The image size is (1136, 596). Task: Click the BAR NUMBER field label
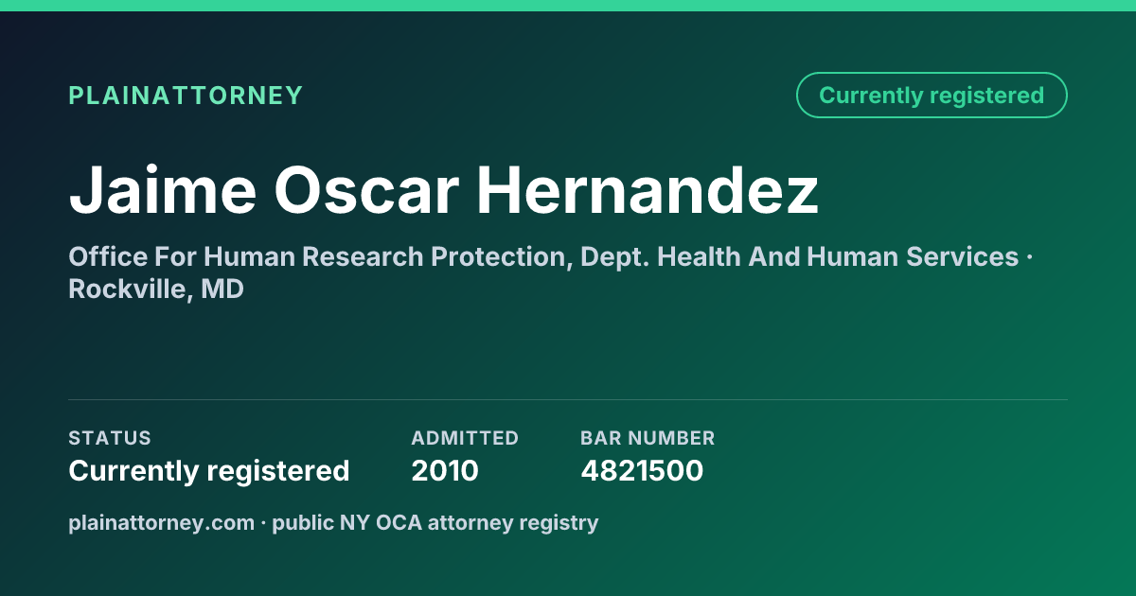648,438
